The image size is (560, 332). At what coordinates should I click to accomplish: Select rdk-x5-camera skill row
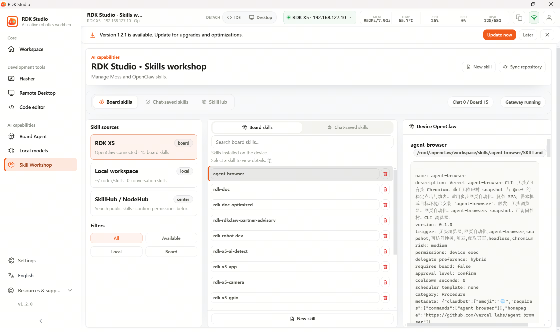point(295,282)
